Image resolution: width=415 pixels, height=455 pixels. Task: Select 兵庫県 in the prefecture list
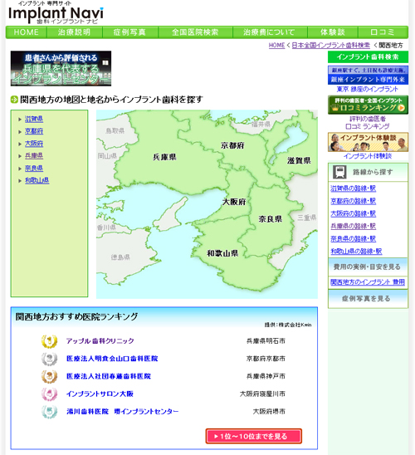tap(34, 155)
